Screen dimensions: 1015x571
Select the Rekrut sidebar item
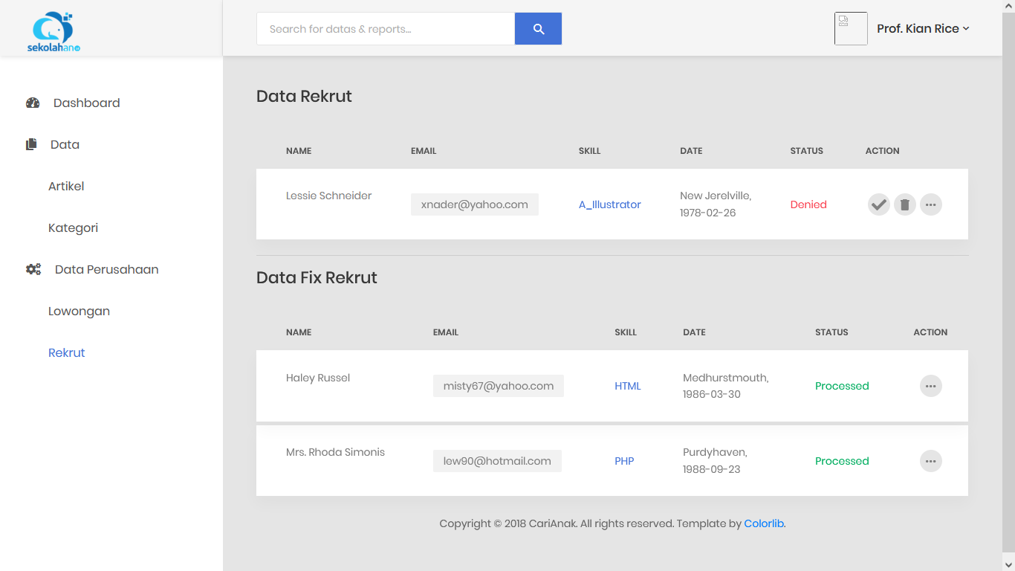[x=67, y=352]
